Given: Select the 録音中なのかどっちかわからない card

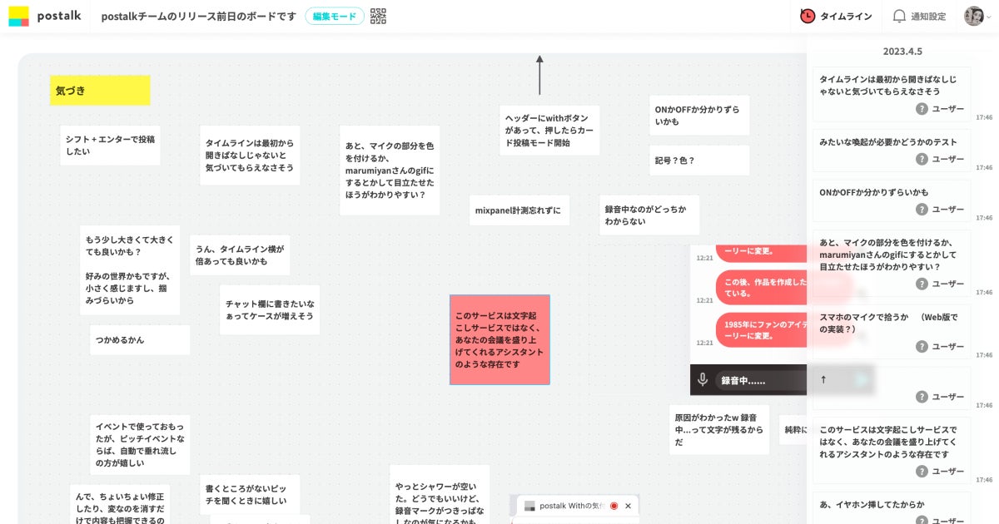Looking at the screenshot, I should [649, 215].
